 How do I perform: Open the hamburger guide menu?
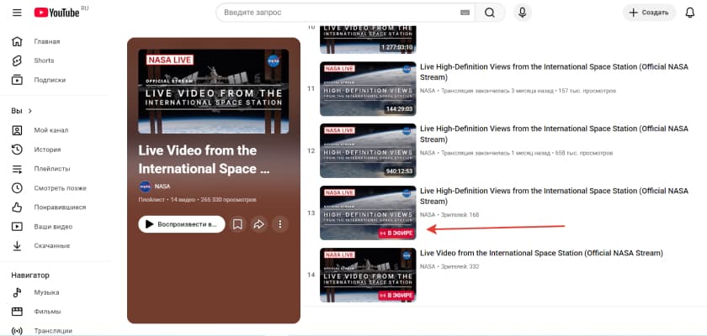(x=17, y=13)
